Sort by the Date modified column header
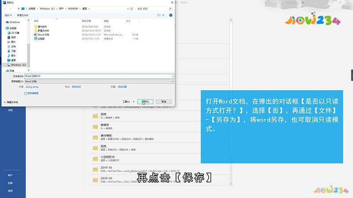 (86, 21)
